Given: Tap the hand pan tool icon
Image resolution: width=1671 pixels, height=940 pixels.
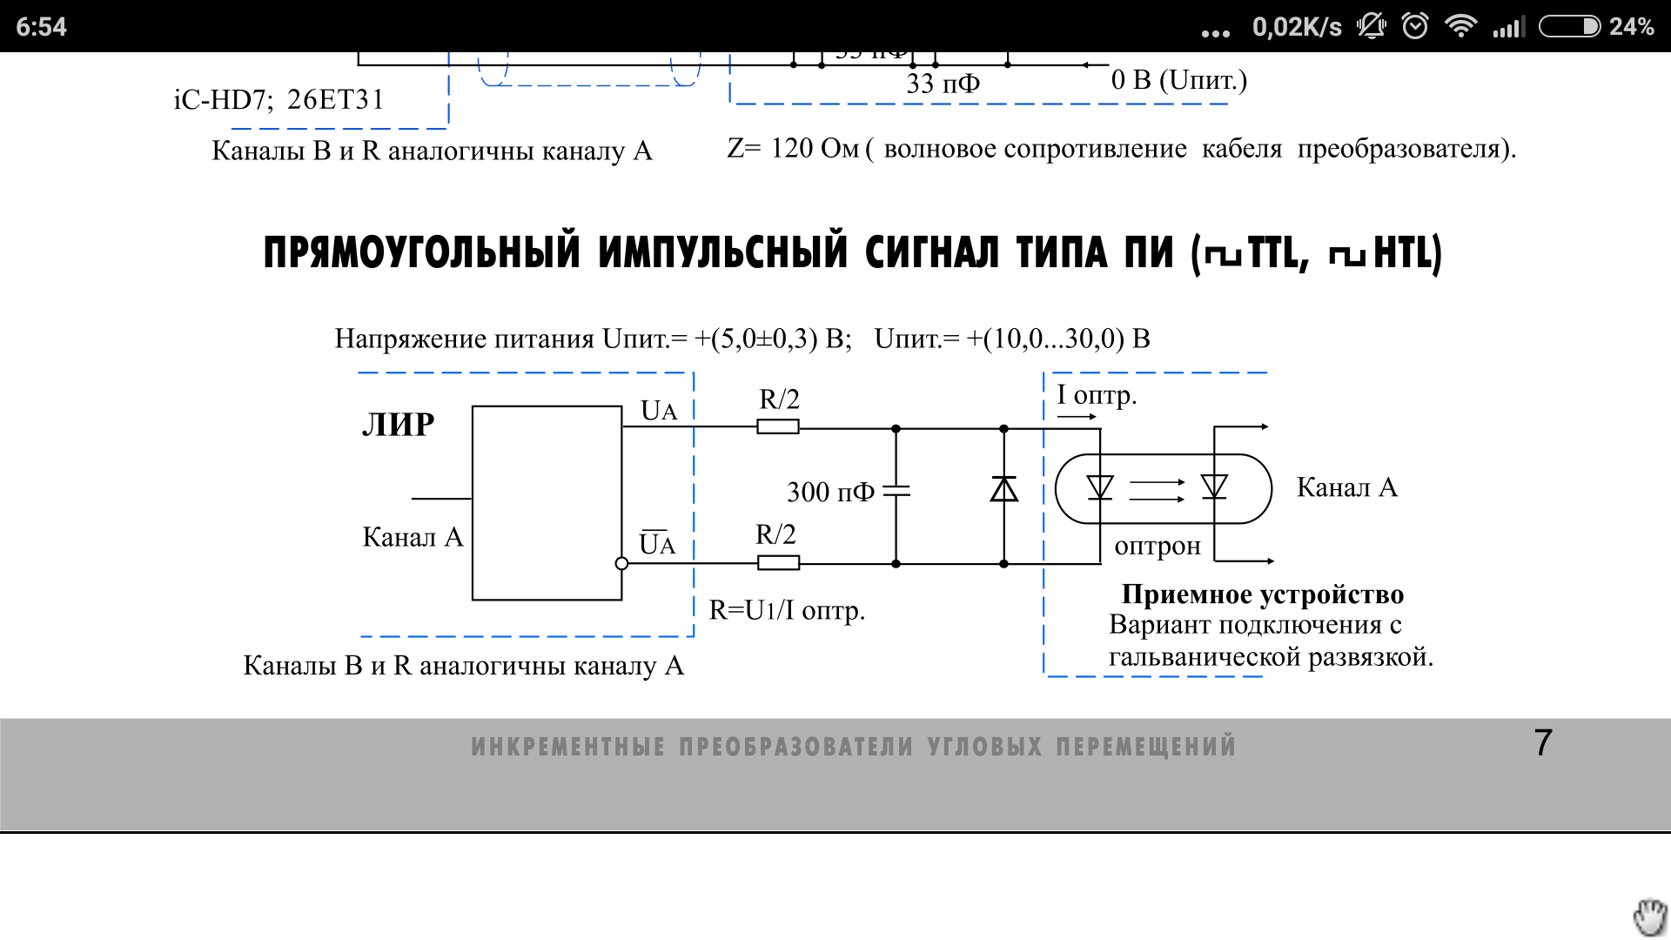Looking at the screenshot, I should click(x=1649, y=917).
